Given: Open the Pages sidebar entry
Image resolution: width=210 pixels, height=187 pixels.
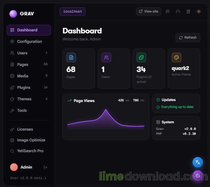Looking at the screenshot, I should [x=29, y=64].
